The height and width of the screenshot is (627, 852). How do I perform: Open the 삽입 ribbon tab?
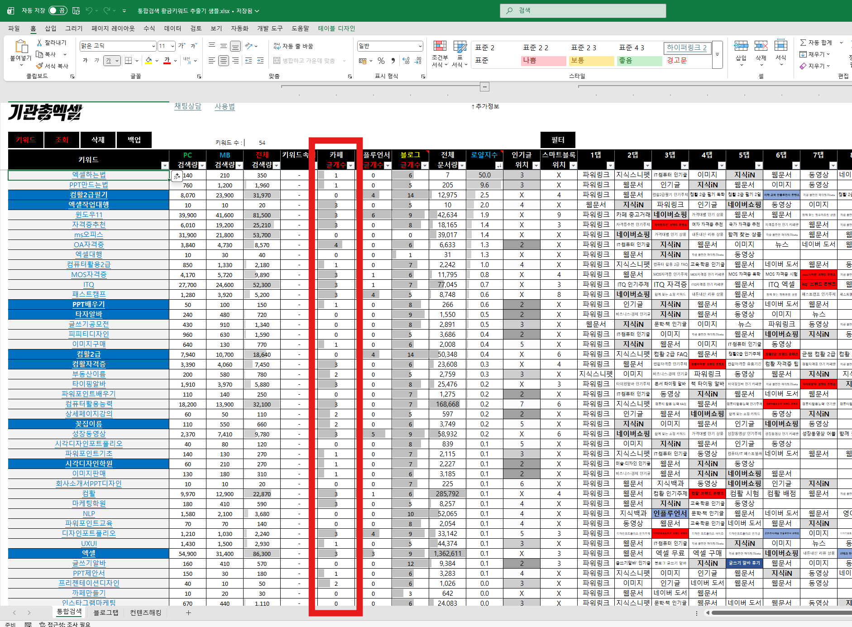[x=51, y=29]
